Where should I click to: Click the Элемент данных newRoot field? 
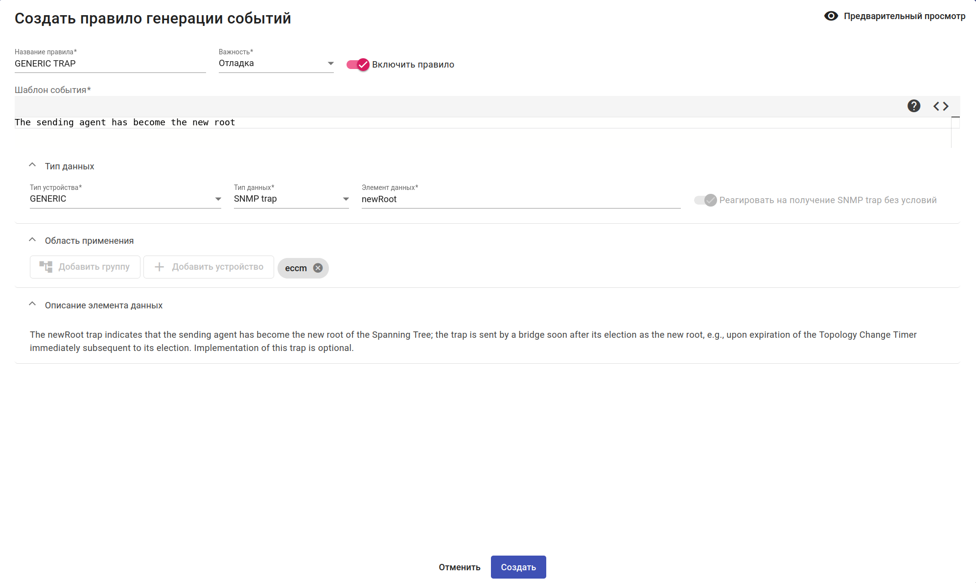520,199
